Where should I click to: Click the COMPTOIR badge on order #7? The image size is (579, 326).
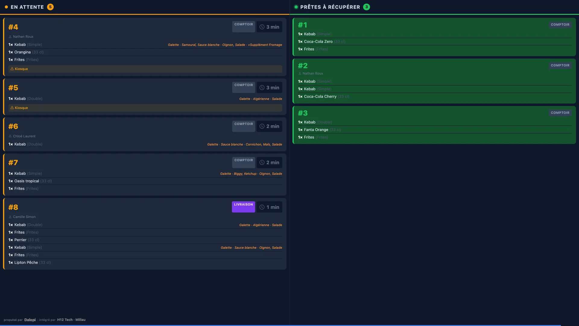tap(244, 162)
